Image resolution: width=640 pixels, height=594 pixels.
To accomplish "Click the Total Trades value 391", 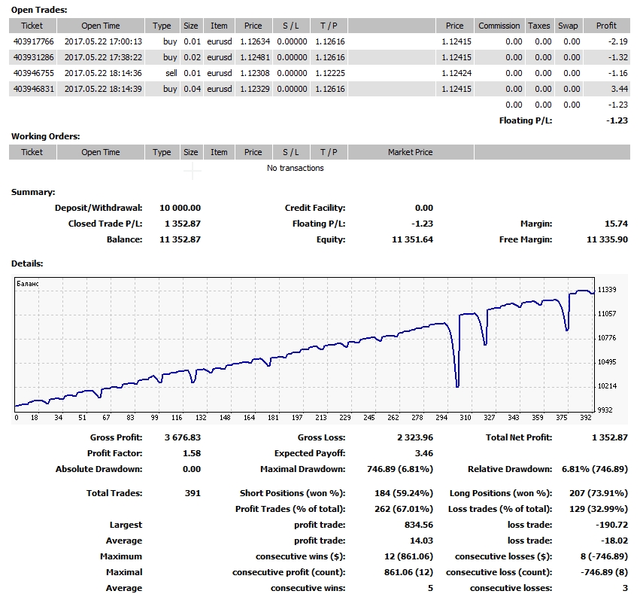I will pyautogui.click(x=193, y=493).
